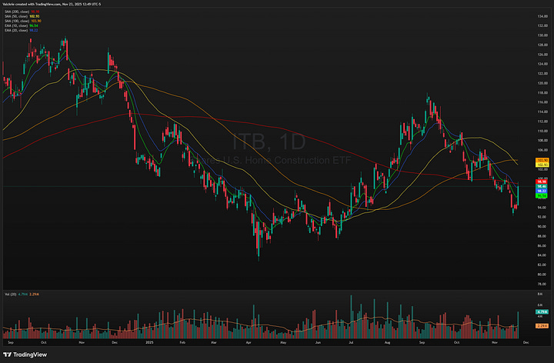Click the yellow 102.93 price label
Viewport: 554px width, 363px height.
(542, 165)
